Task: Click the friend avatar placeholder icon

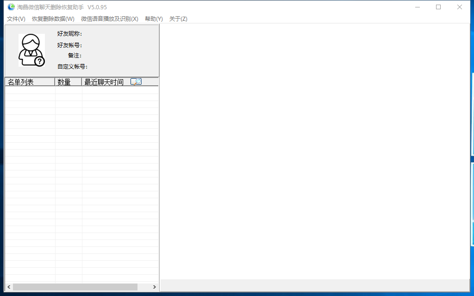Action: (x=31, y=50)
